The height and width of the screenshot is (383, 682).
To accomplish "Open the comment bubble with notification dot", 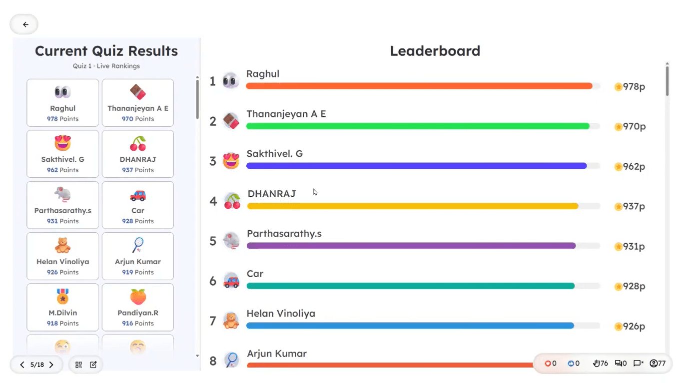I will [x=638, y=363].
